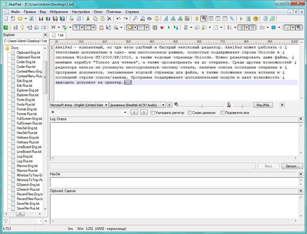This screenshot has width=307, height=234.
Task: Click the Save file floppy icon
Action: 41,19
